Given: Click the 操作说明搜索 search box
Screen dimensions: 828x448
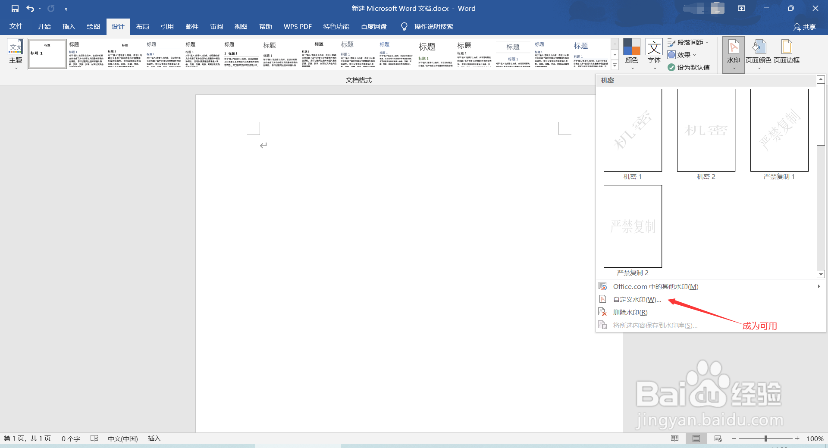Looking at the screenshot, I should coord(433,27).
